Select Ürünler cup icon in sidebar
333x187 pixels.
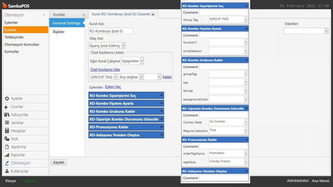[7, 107]
